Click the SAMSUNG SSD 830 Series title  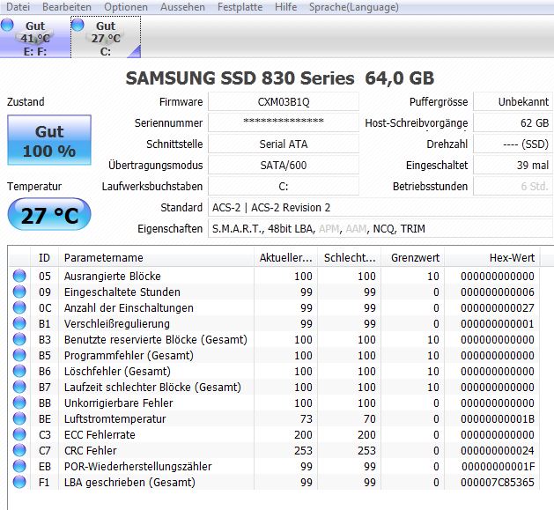pos(280,78)
